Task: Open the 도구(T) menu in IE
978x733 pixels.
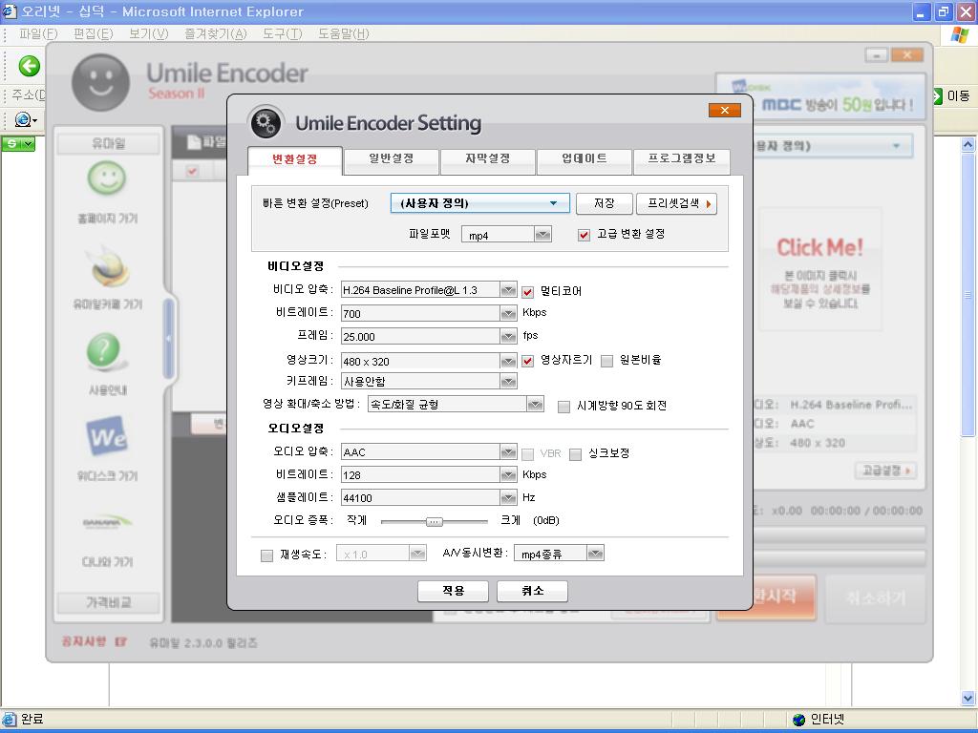Action: pos(282,33)
